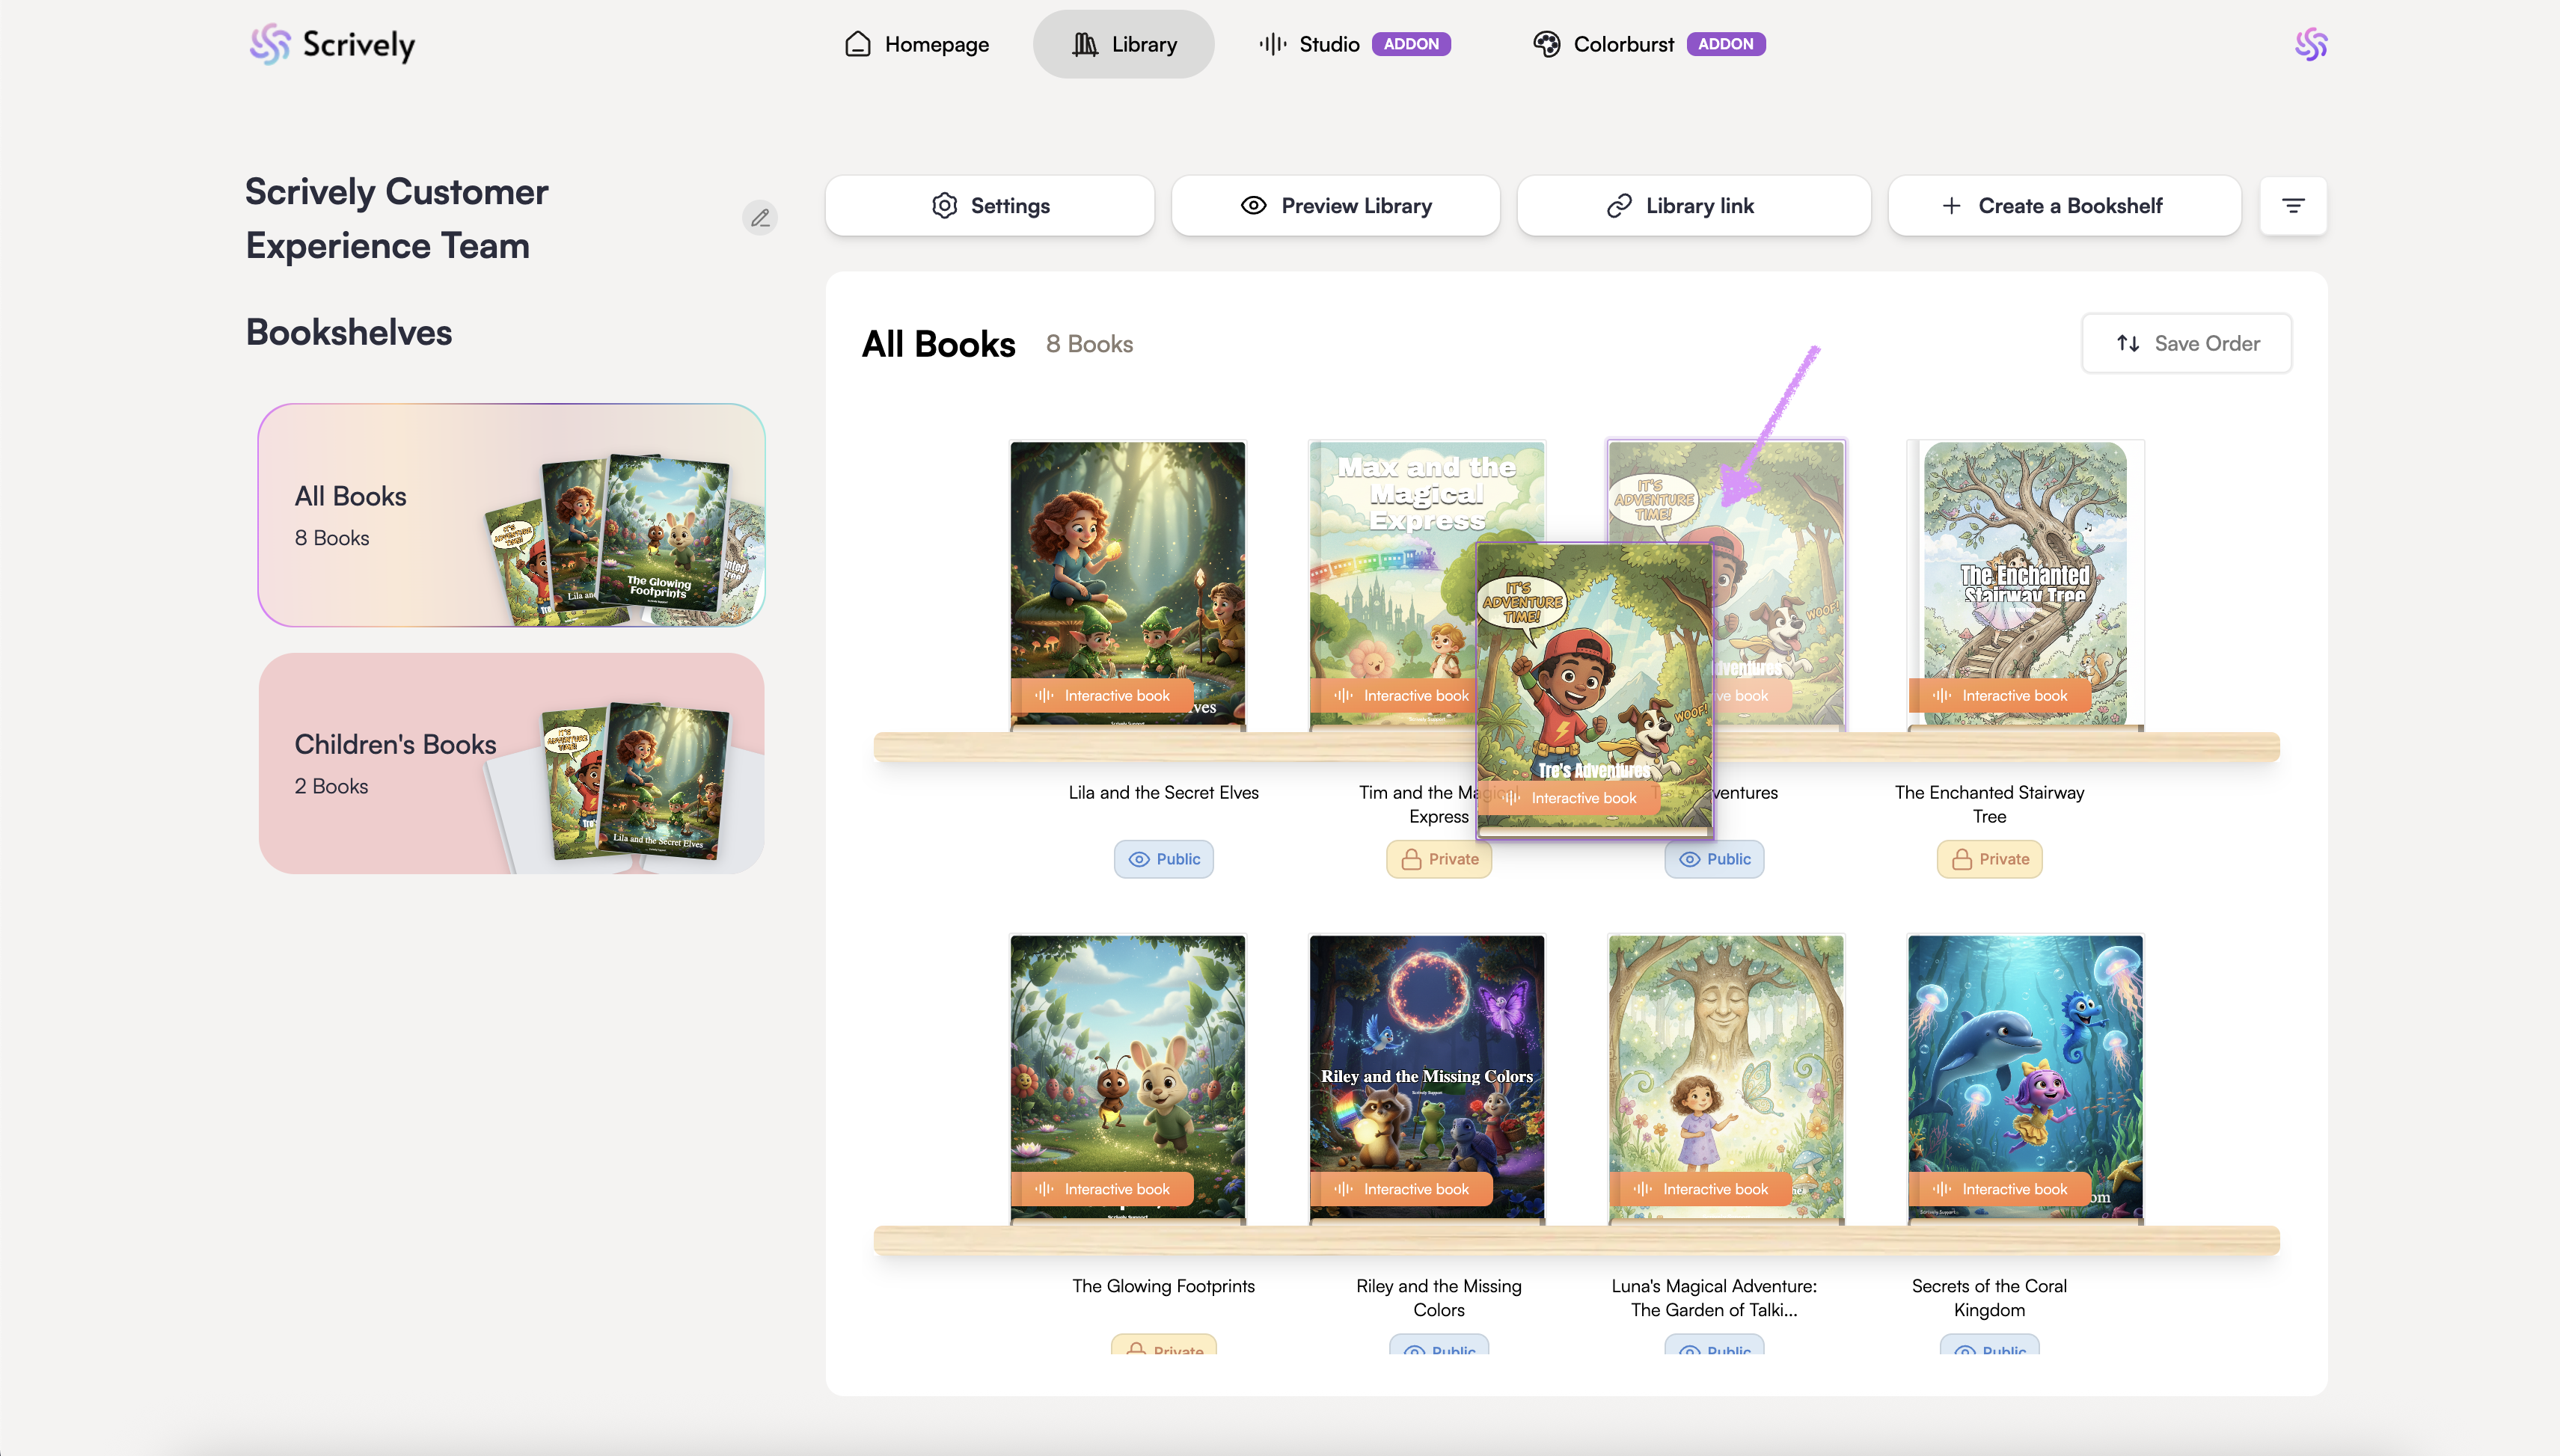Viewport: 2560px width, 1456px height.
Task: Click the profile swirl icon top right
Action: coord(2310,44)
